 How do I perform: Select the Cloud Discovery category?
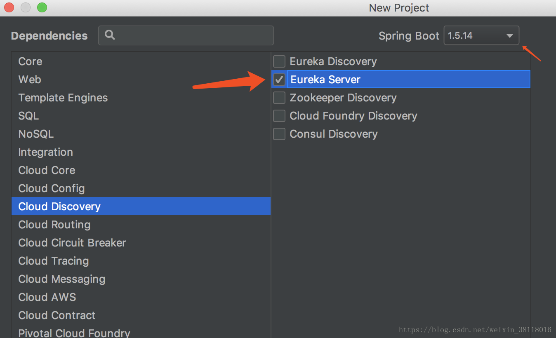(141, 206)
